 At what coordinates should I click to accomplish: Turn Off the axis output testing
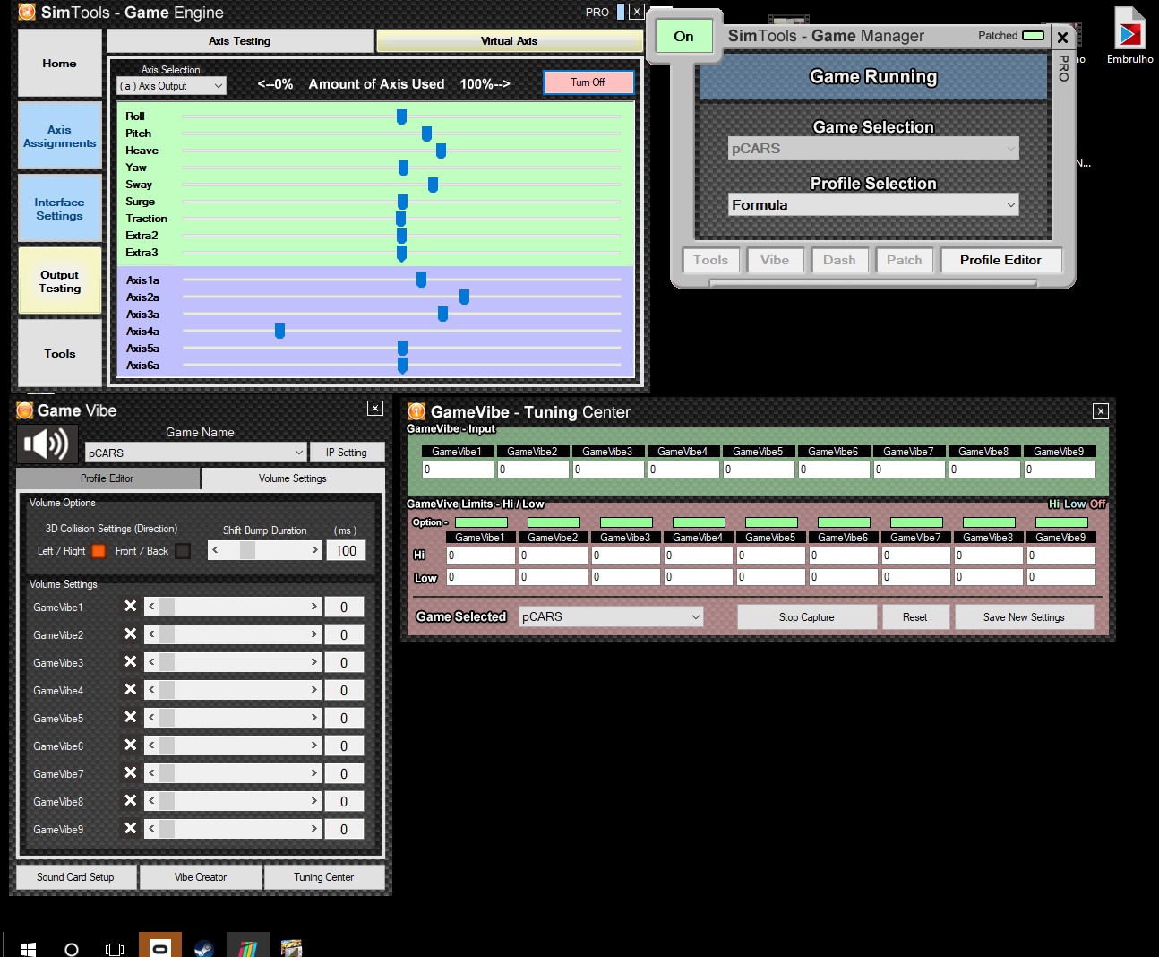588,82
